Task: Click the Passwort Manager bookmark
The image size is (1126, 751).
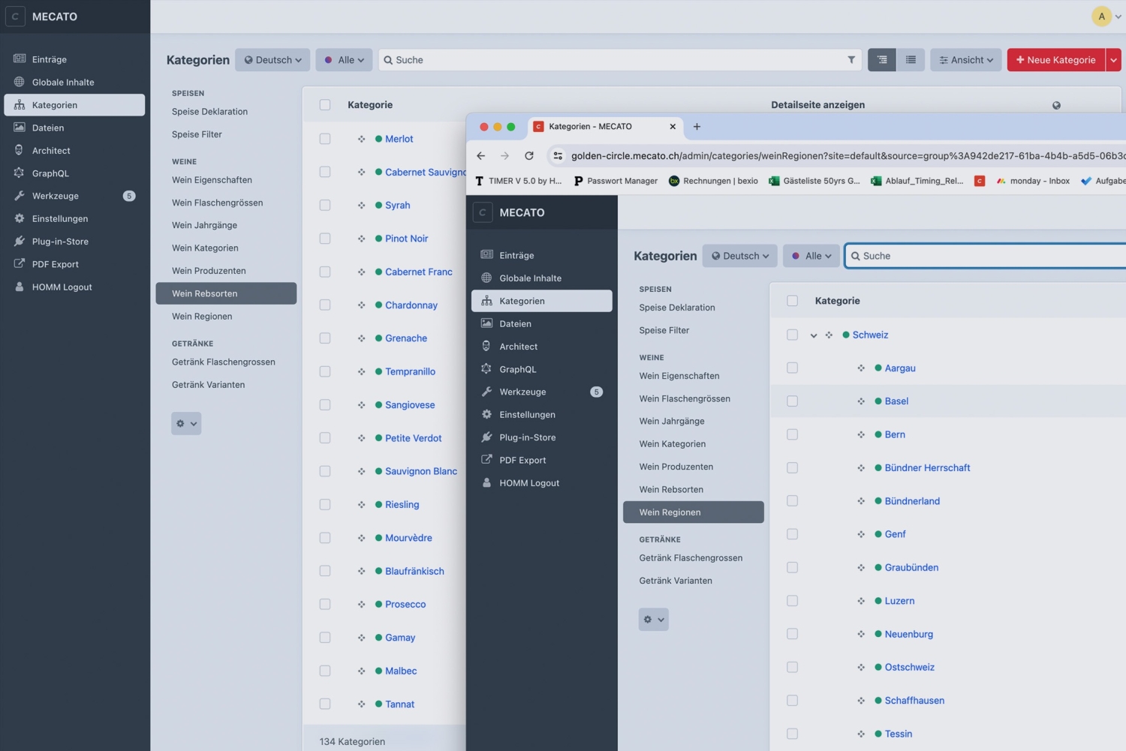Action: [x=616, y=181]
